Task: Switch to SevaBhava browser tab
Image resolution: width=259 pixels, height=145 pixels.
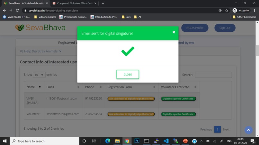Action: [26, 3]
